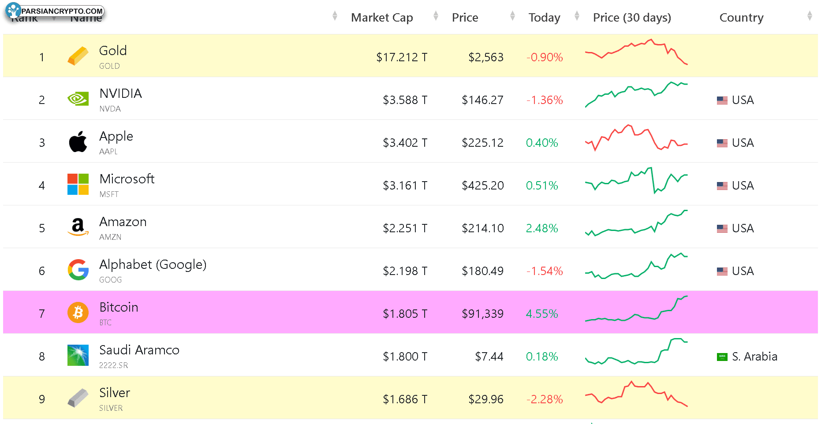This screenshot has width=821, height=424.
Task: Open the Bitcoin asset link
Action: pos(119,307)
